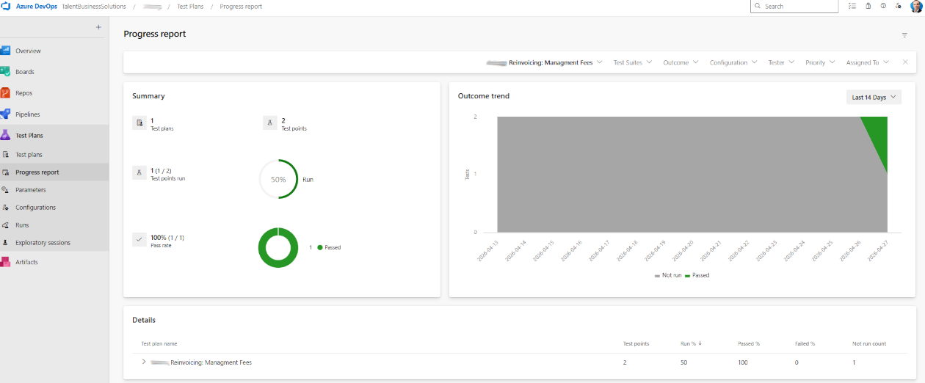
Task: Open the Boards sidebar icon
Action: (x=5, y=72)
